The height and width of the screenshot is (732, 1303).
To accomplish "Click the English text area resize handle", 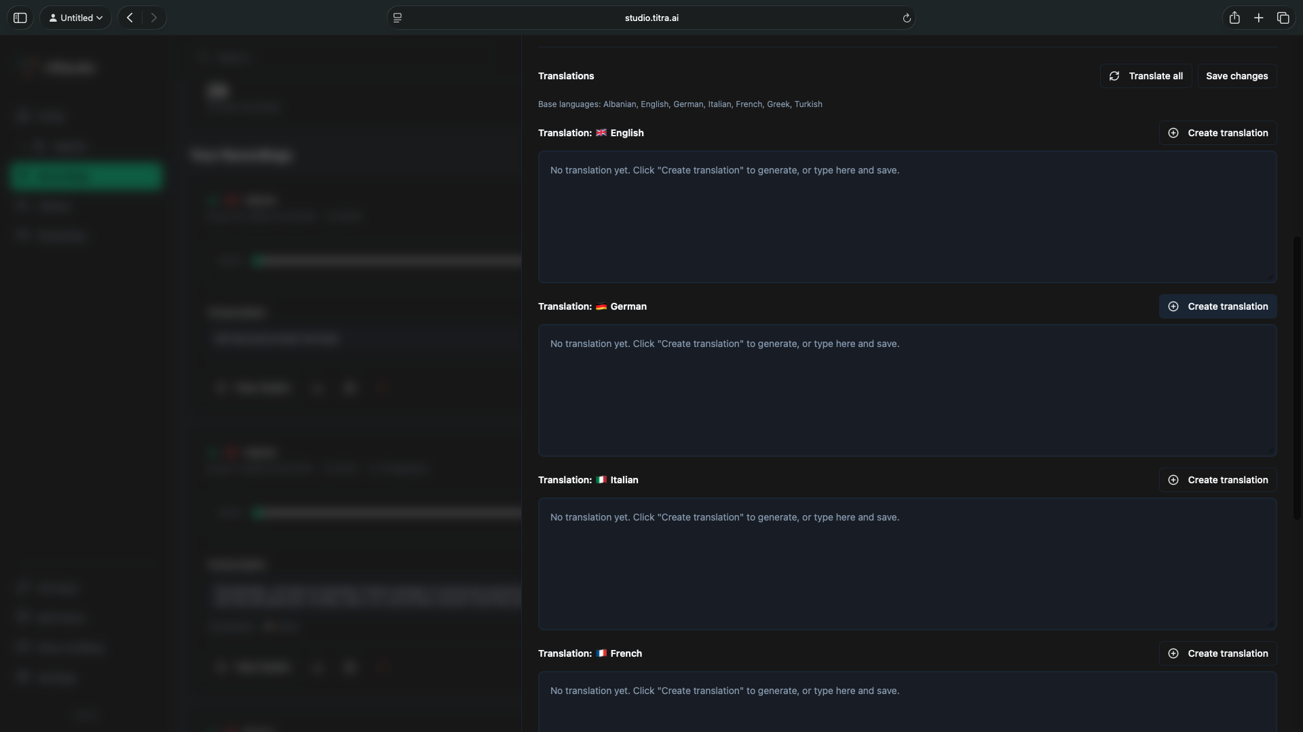I will [1271, 277].
